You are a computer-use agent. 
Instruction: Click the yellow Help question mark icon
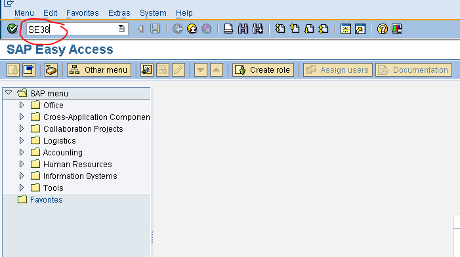tap(383, 29)
